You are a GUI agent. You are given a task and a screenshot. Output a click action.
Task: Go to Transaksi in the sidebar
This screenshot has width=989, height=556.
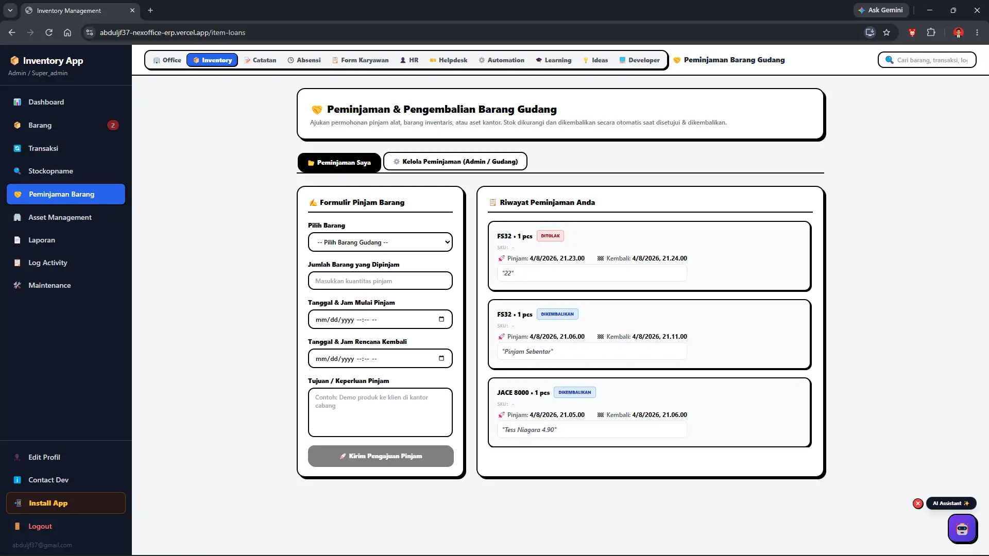[x=66, y=148]
